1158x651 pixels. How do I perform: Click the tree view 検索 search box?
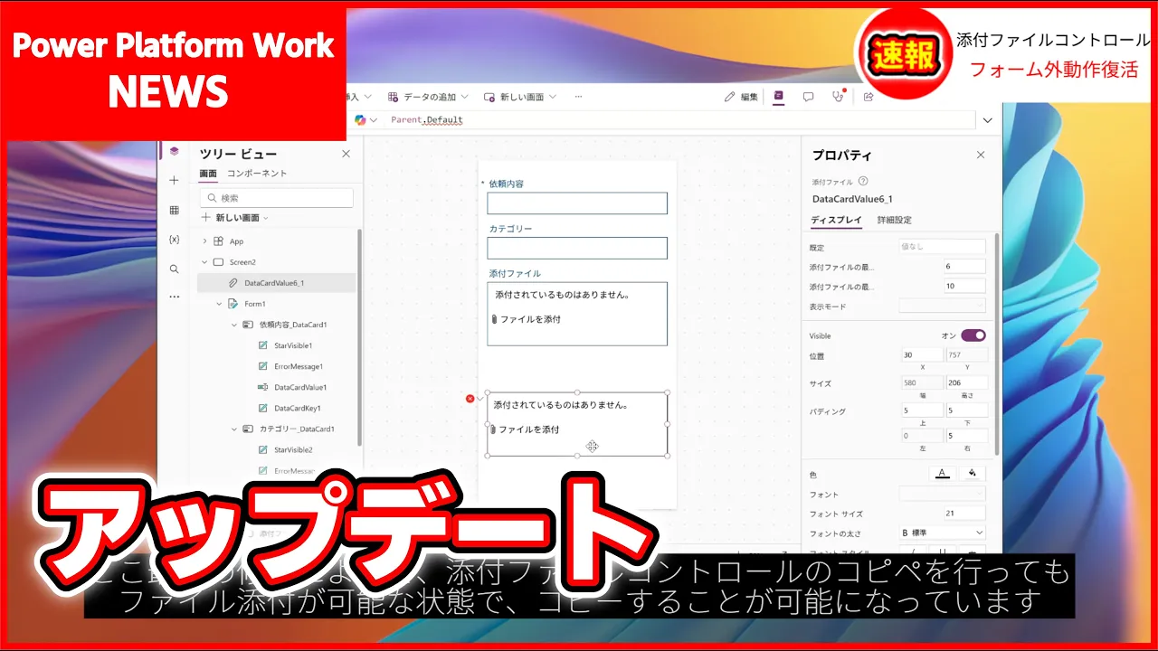[x=277, y=198]
